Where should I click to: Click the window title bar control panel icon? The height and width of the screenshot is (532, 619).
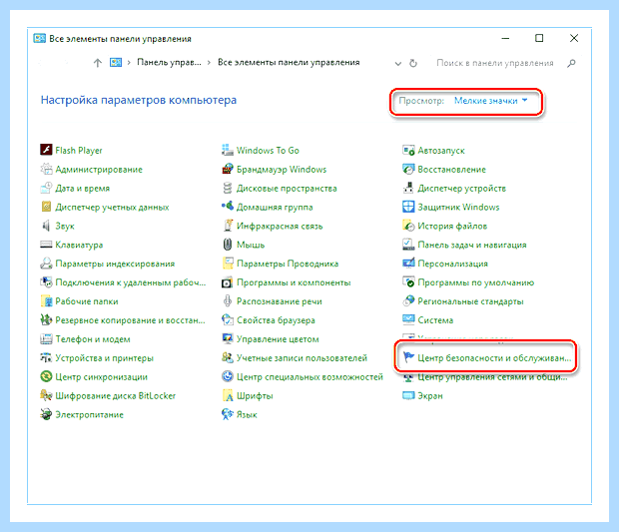40,39
